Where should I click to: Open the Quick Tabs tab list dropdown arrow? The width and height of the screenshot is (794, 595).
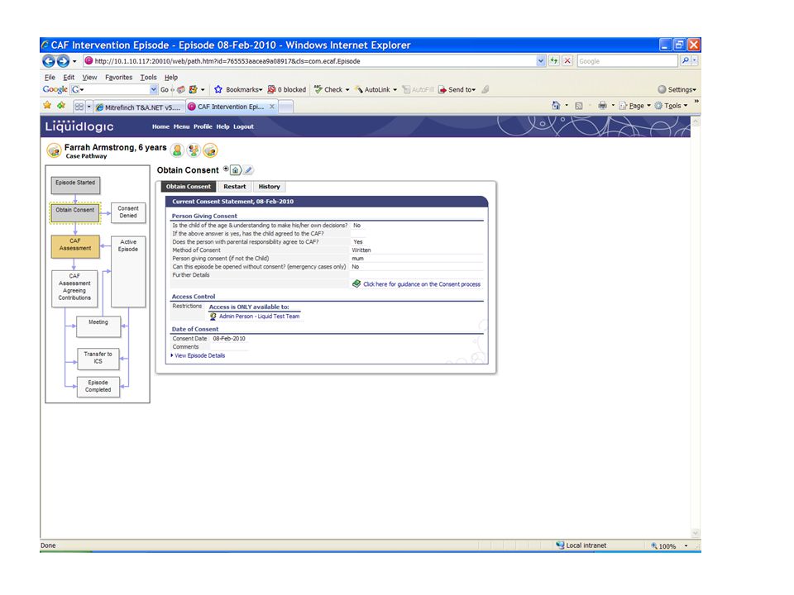coord(89,107)
